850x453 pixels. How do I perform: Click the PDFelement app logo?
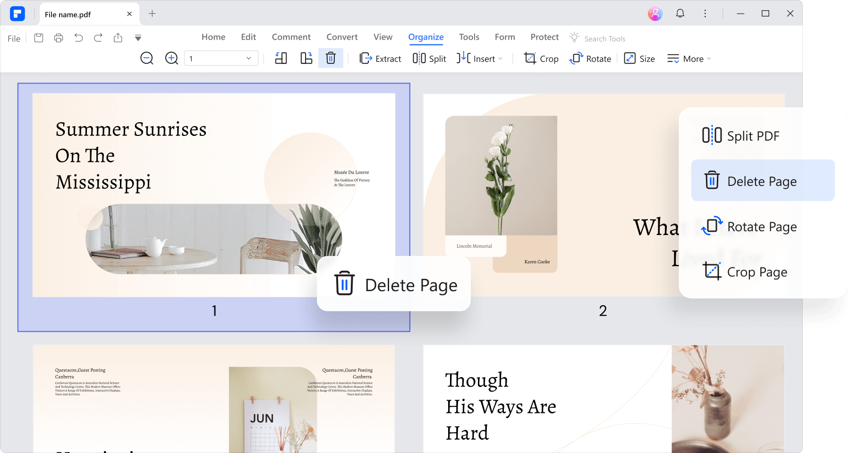[x=17, y=14]
